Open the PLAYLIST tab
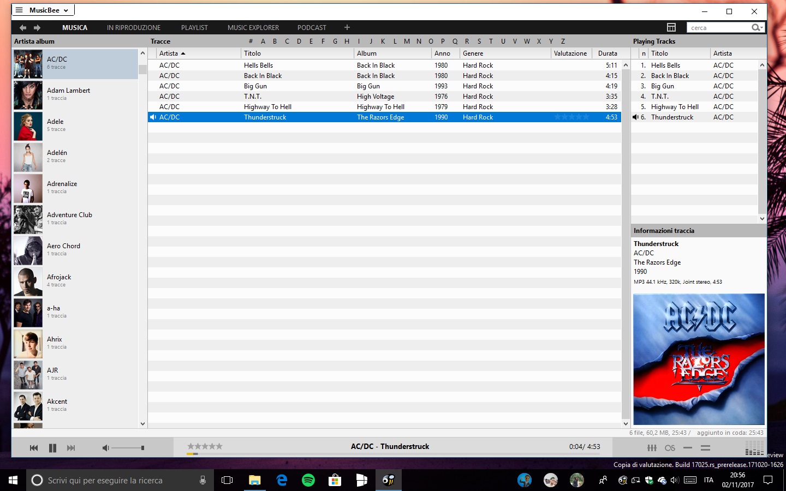This screenshot has height=491, width=786. [x=194, y=27]
